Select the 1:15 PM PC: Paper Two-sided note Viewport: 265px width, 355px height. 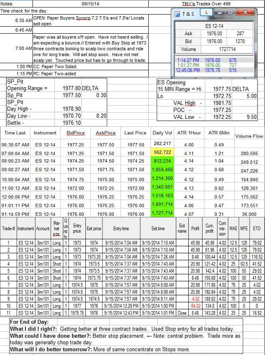tap(90, 74)
